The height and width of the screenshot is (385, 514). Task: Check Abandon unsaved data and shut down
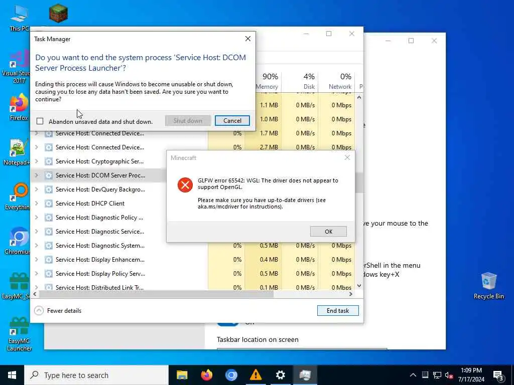pyautogui.click(x=40, y=121)
